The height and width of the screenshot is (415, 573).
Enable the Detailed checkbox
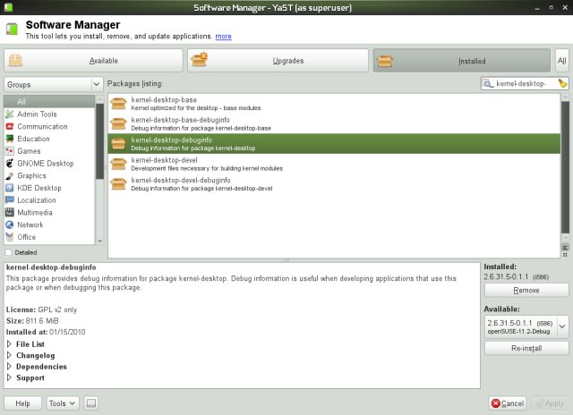click(x=8, y=252)
